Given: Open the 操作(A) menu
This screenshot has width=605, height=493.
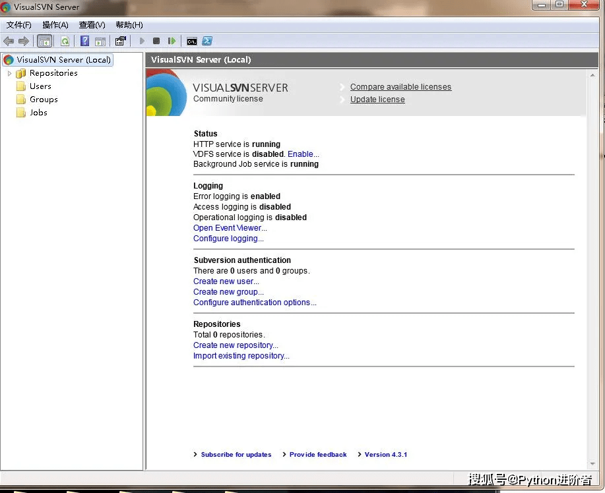Looking at the screenshot, I should click(x=55, y=25).
